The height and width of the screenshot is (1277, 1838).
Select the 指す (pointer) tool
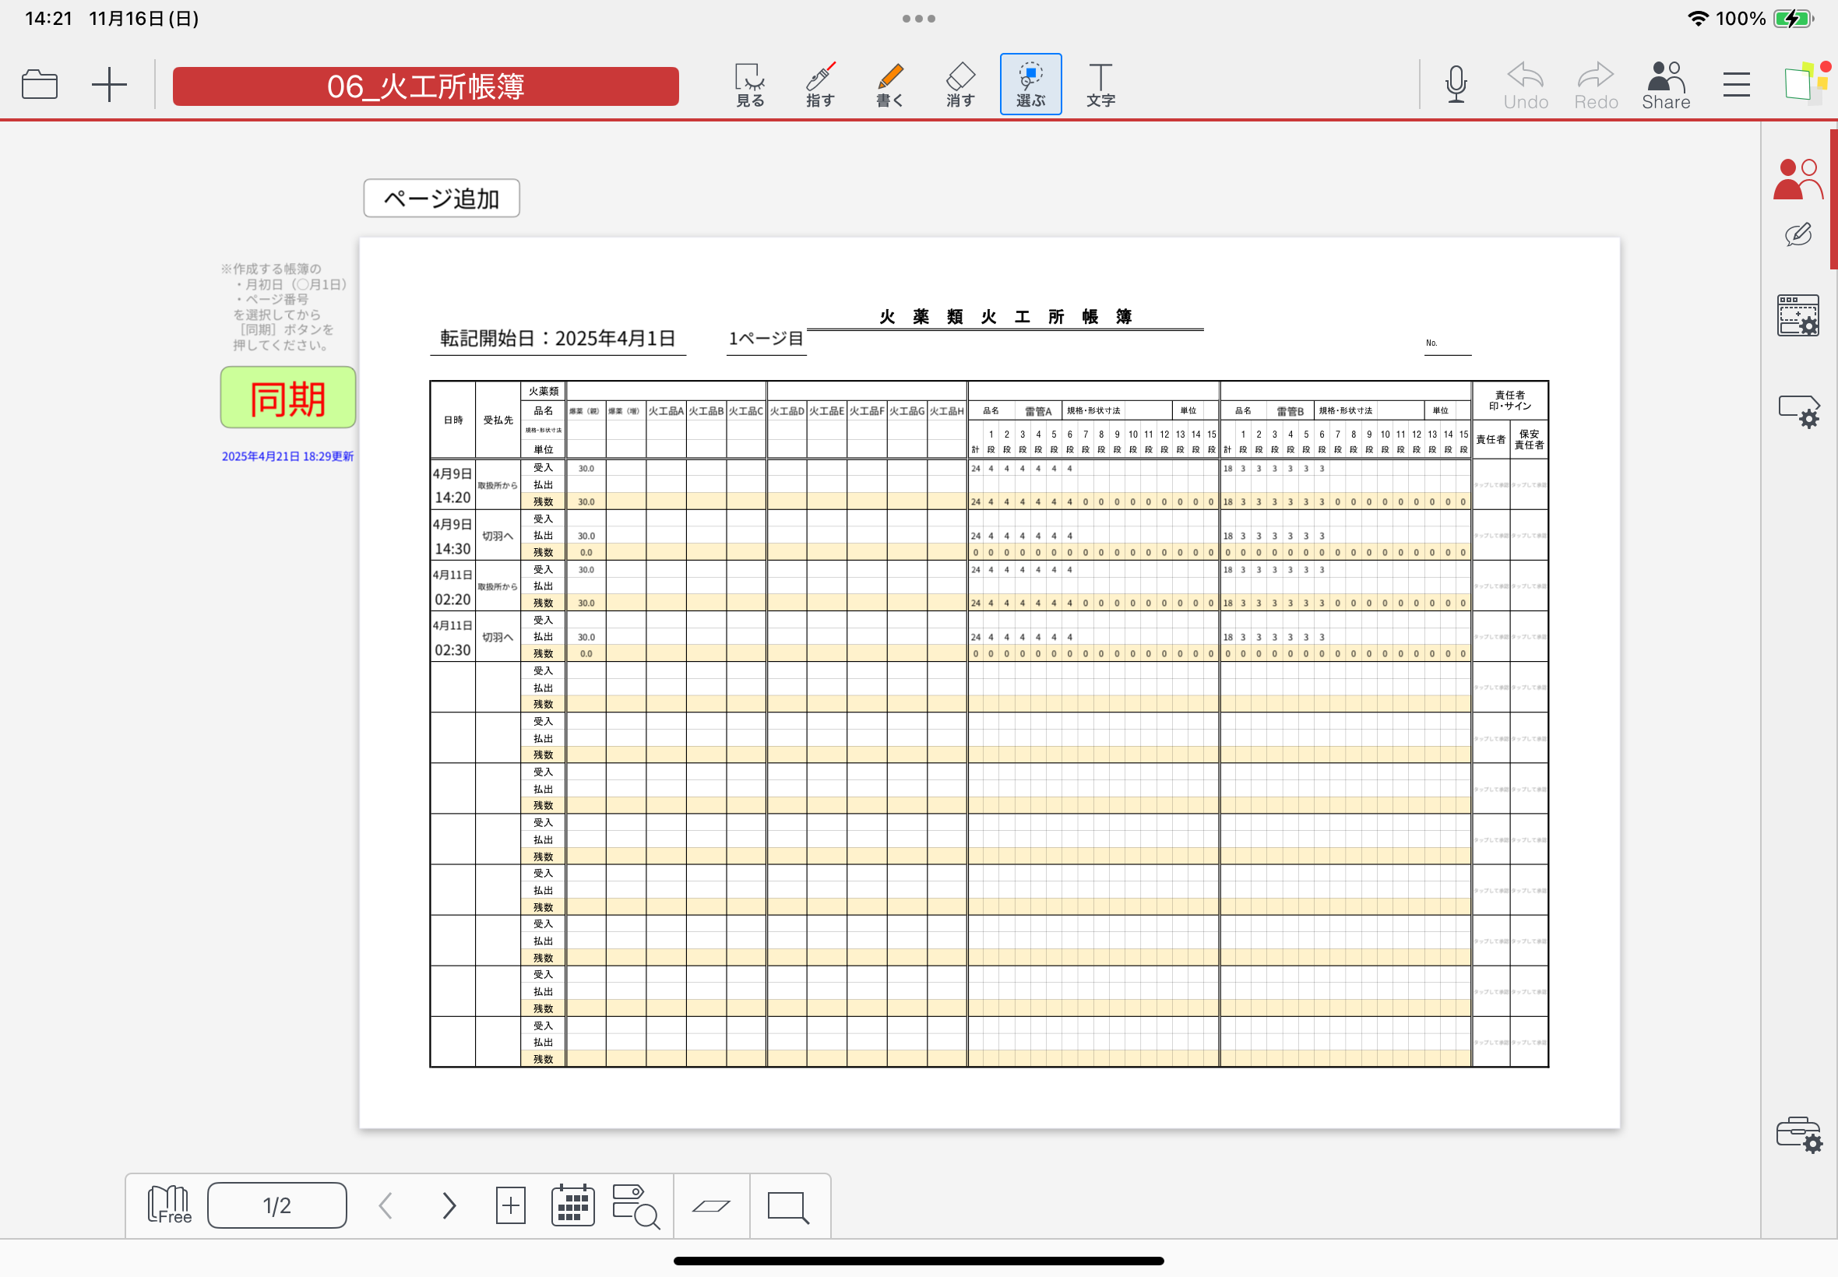pyautogui.click(x=819, y=84)
